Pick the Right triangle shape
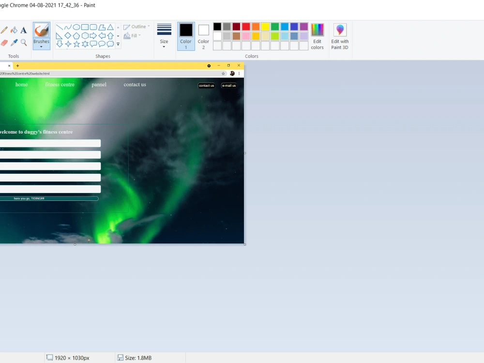This screenshot has height=363, width=484. (x=60, y=36)
